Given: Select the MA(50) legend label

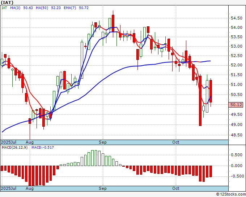Looking at the screenshot, I should tap(42, 8).
